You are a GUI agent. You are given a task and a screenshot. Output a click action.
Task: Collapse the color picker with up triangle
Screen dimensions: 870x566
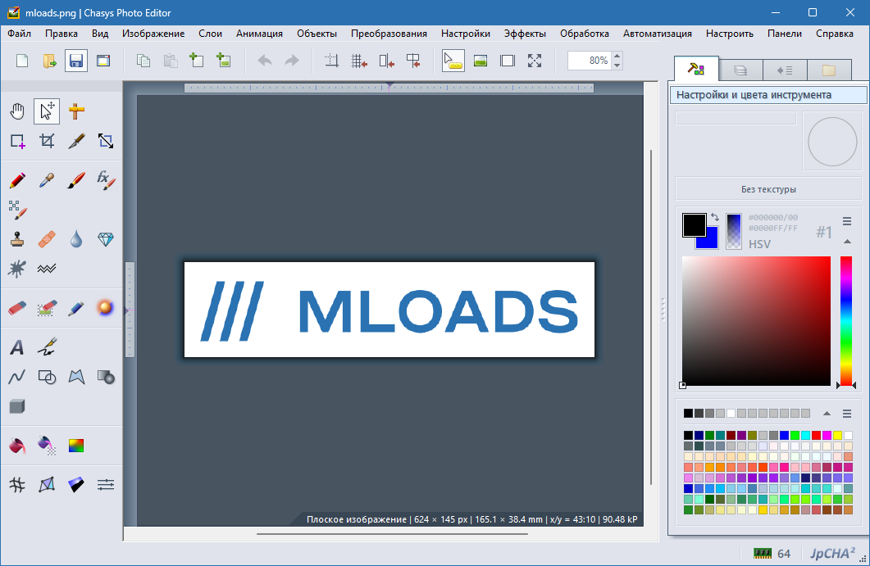847,241
